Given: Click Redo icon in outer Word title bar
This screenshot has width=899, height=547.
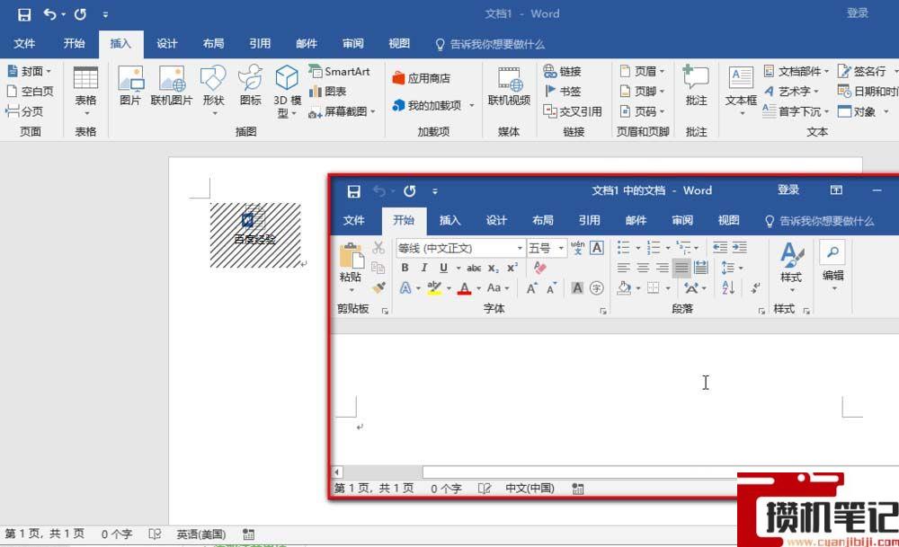Looking at the screenshot, I should [80, 14].
